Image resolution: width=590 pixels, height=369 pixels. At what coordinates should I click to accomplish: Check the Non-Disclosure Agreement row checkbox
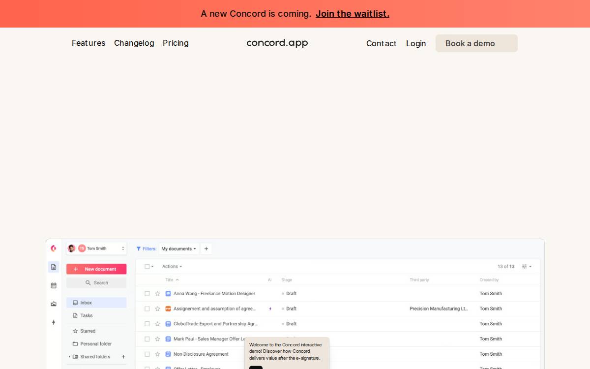point(147,354)
